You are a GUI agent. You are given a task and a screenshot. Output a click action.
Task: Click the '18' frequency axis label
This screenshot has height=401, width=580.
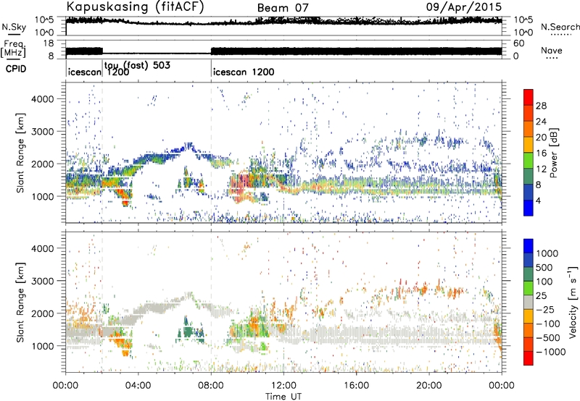(49, 43)
